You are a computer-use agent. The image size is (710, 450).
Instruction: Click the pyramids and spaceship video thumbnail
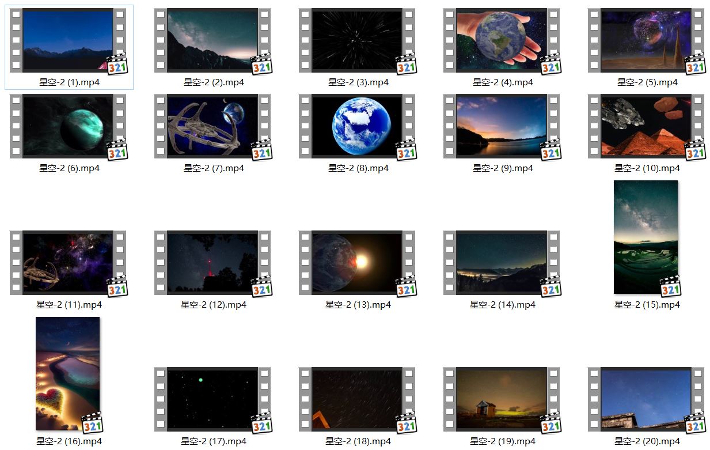[646, 126]
